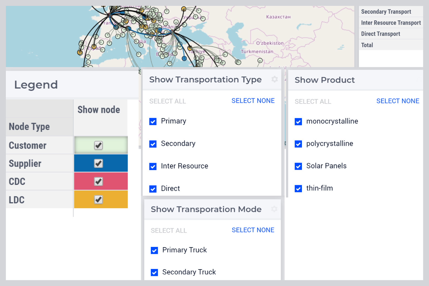Uncheck the Primary transportation type
This screenshot has height=286, width=429.
[x=153, y=121]
